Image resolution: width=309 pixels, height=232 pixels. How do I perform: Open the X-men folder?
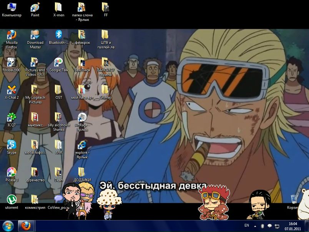58,8
